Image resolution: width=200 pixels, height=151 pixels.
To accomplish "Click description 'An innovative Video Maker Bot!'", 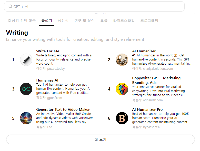I will tap(65, 118).
